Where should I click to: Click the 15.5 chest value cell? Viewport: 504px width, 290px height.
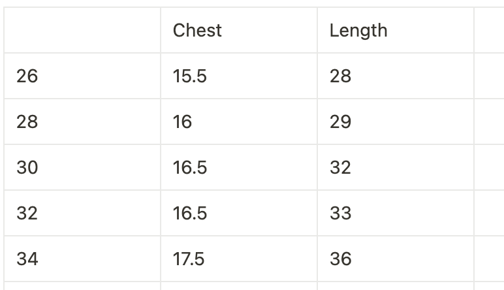click(x=238, y=76)
